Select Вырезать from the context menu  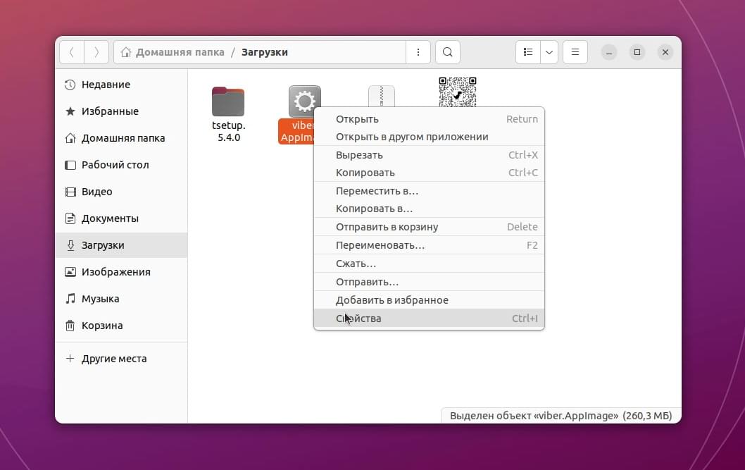429,155
